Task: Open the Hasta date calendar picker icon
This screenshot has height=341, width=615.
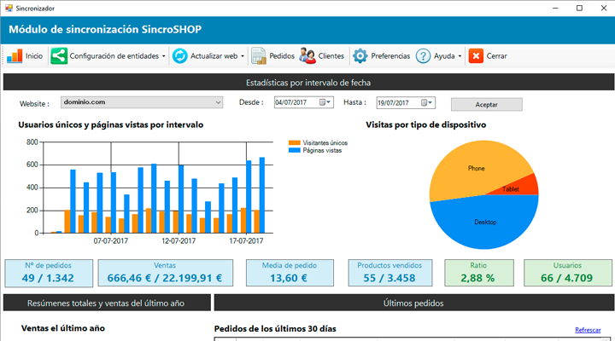Action: point(427,102)
